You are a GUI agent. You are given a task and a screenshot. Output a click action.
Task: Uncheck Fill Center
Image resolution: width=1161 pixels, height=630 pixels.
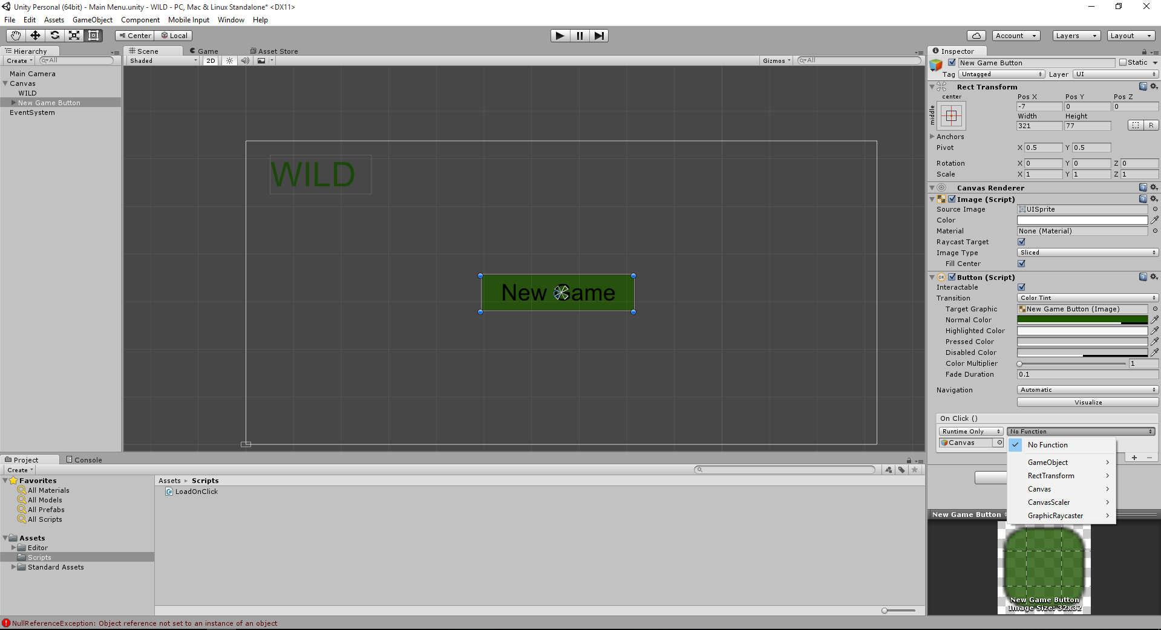1021,264
